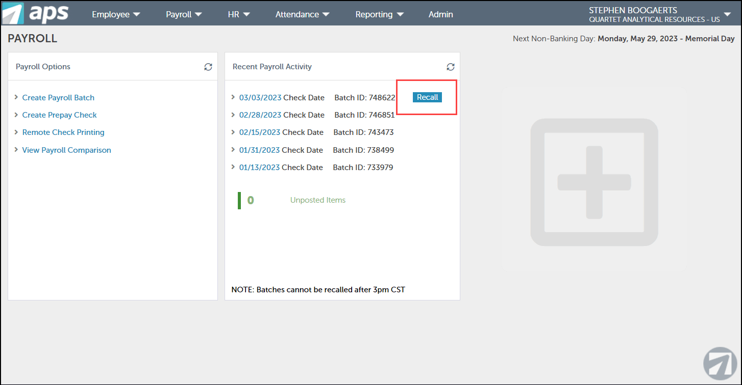Recall batch 748622
The image size is (742, 385).
pyautogui.click(x=427, y=97)
